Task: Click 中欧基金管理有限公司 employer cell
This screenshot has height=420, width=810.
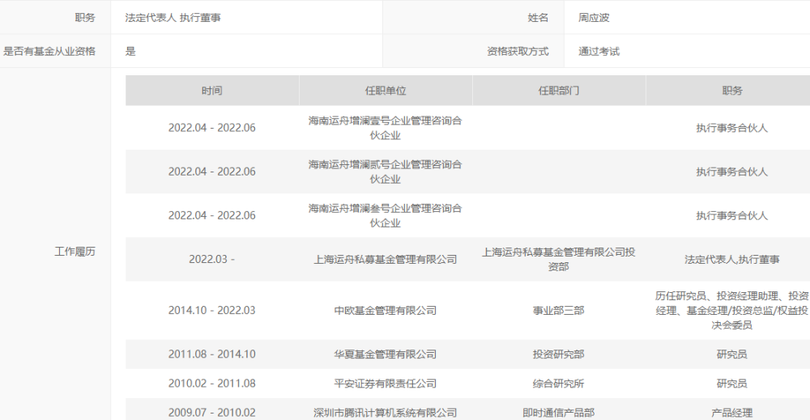Action: (x=386, y=311)
